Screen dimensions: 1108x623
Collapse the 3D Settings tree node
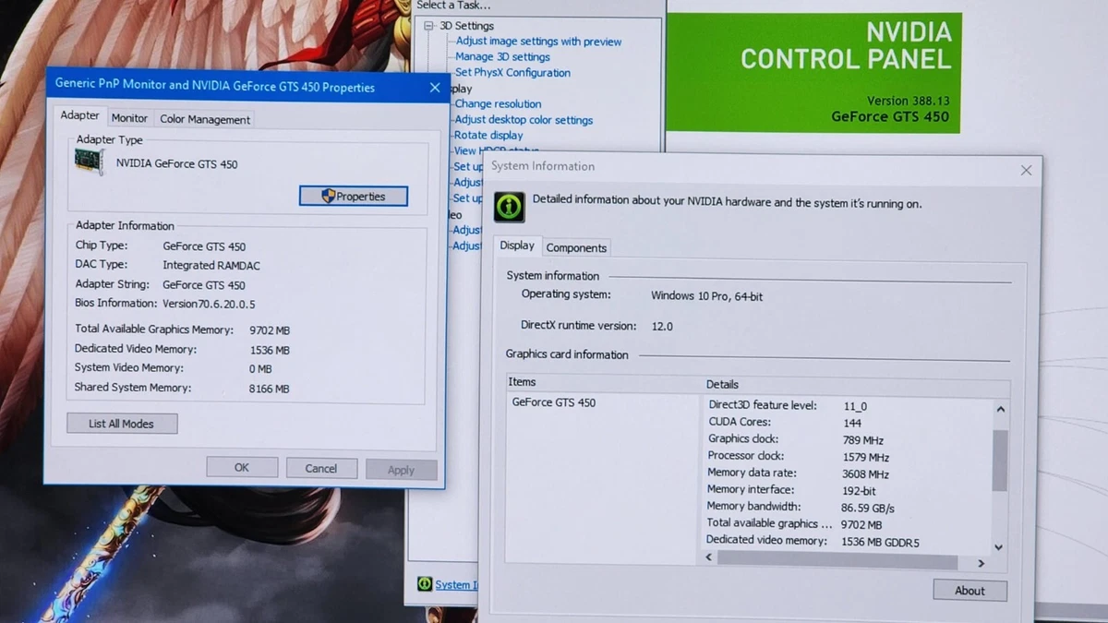(x=429, y=27)
